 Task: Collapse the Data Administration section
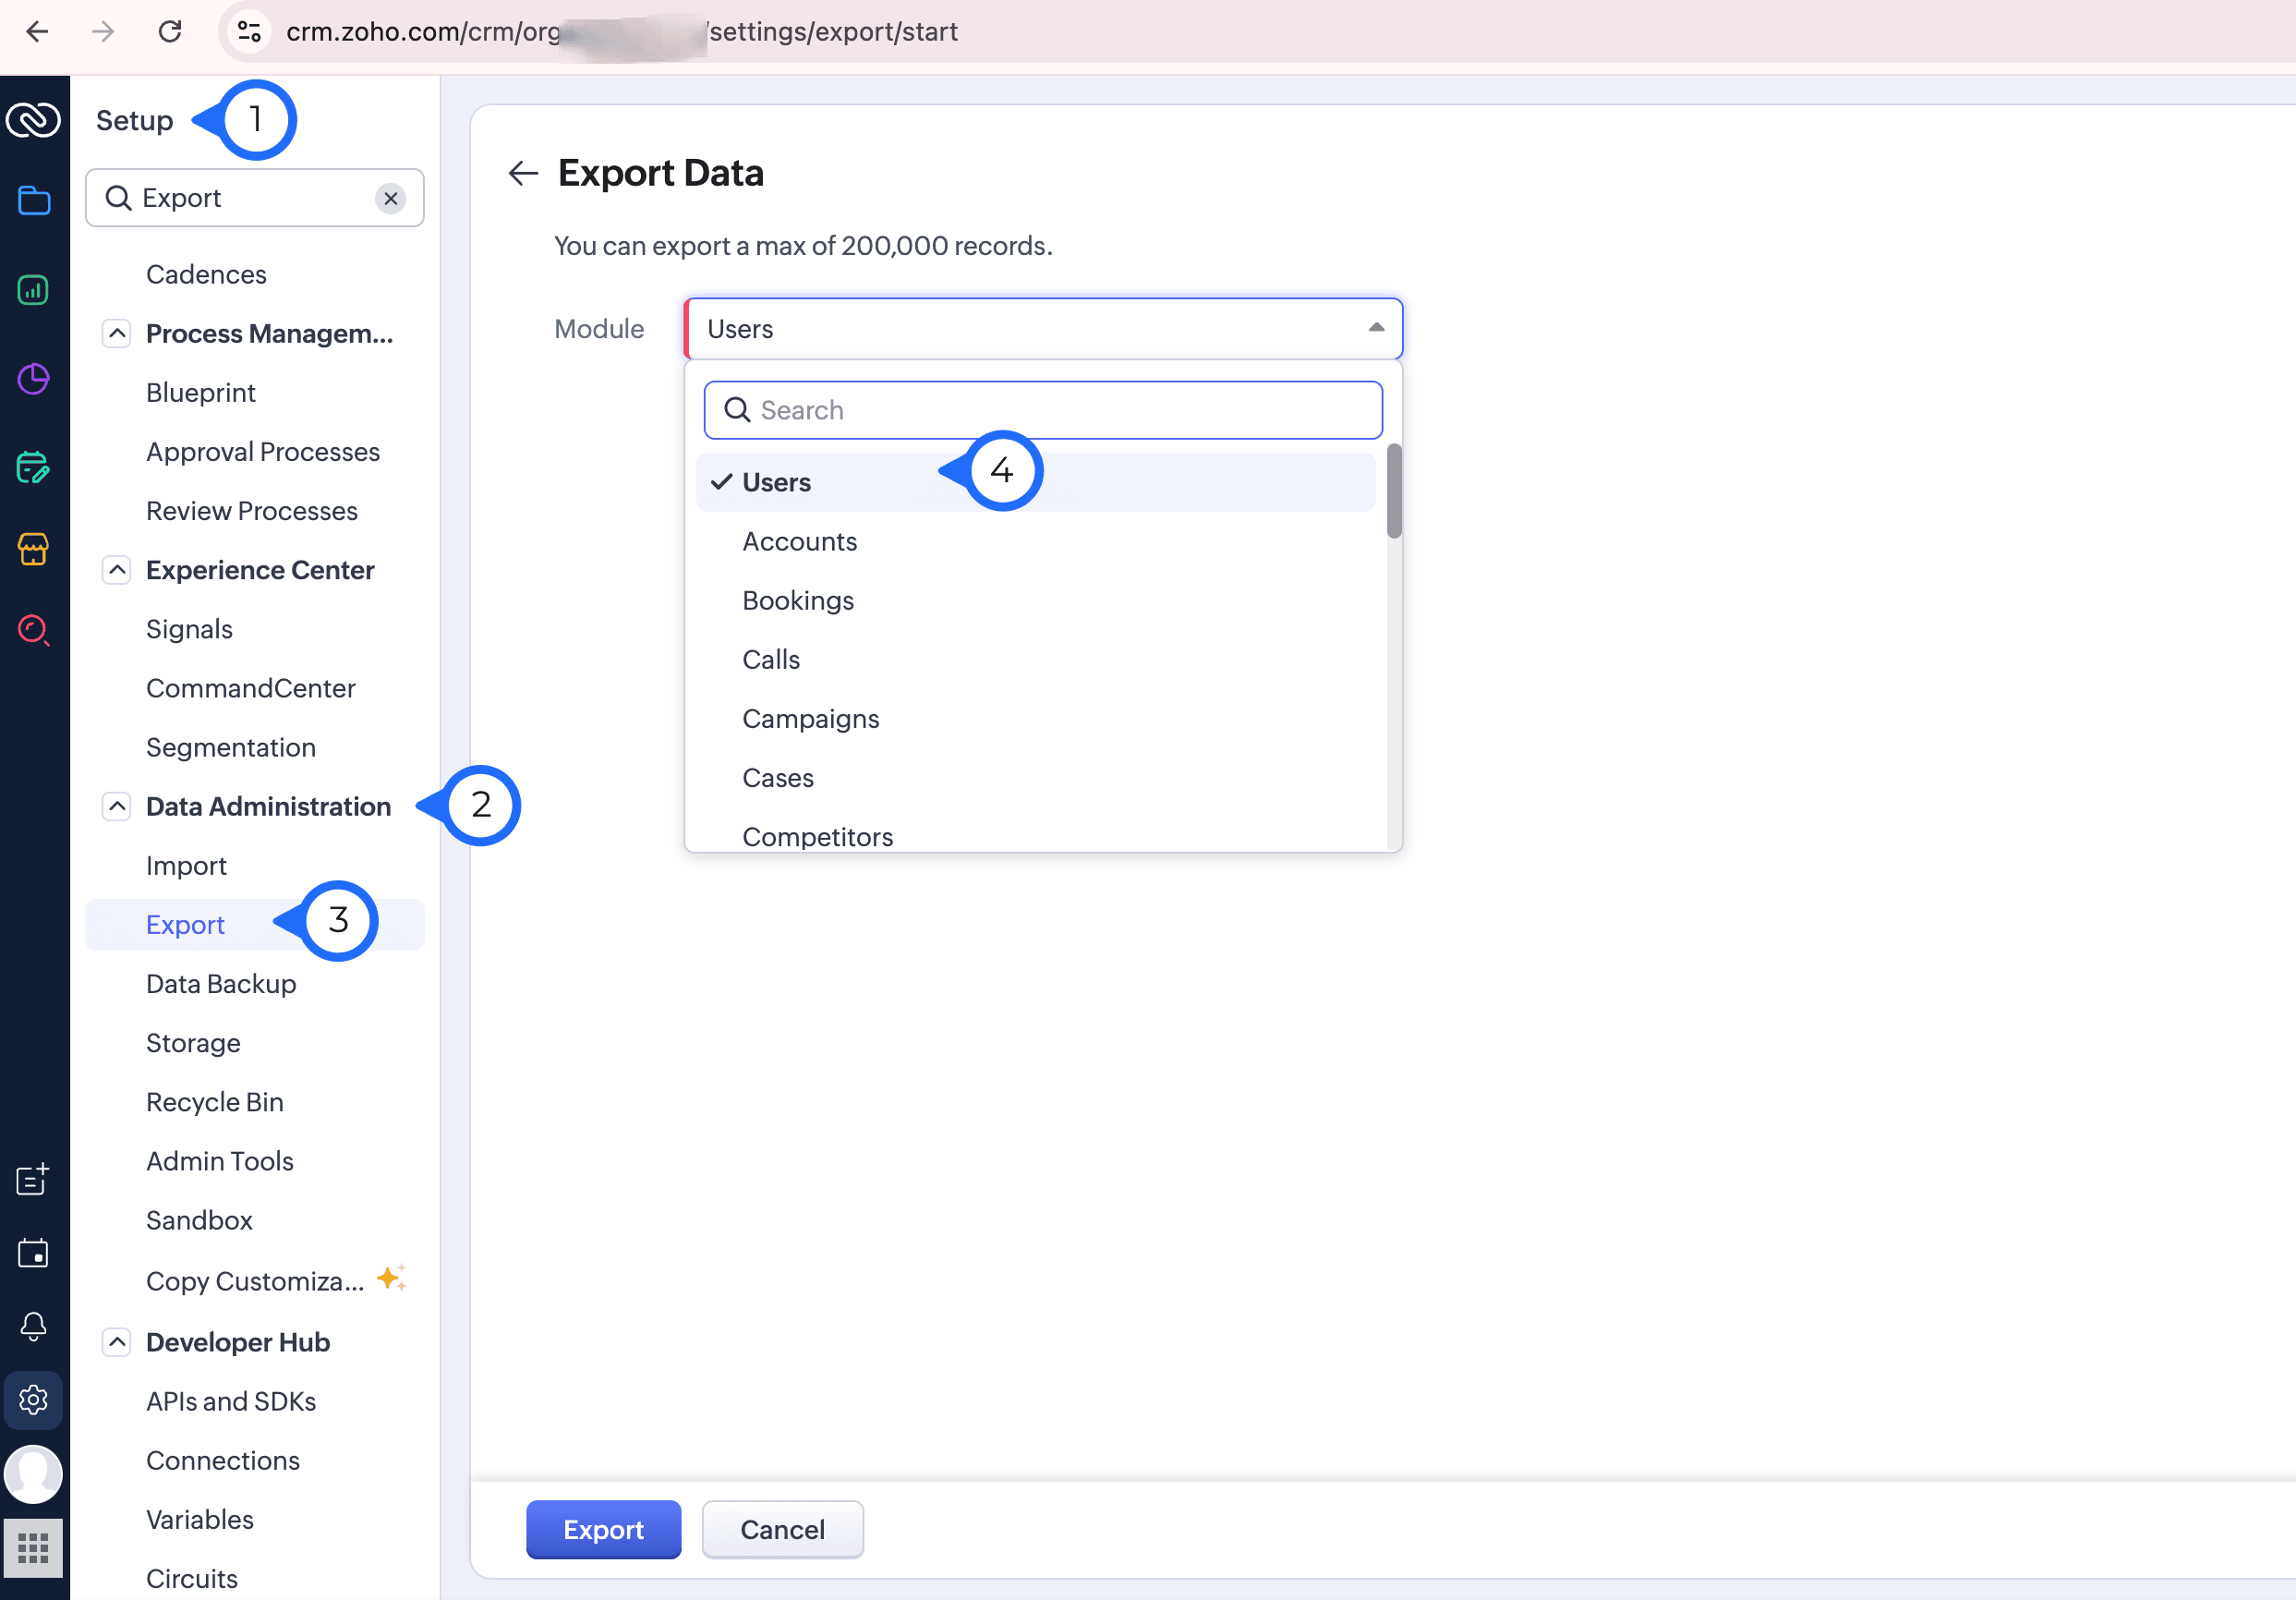click(117, 806)
